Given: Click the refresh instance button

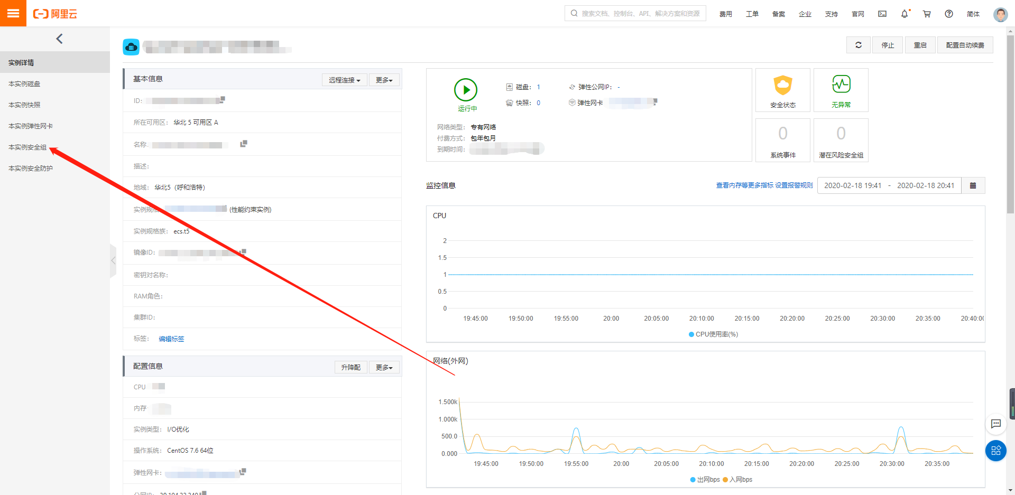Looking at the screenshot, I should [859, 45].
